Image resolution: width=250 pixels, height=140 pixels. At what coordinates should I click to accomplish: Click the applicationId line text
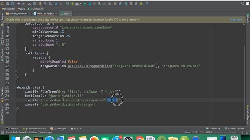pyautogui.click(x=73, y=28)
